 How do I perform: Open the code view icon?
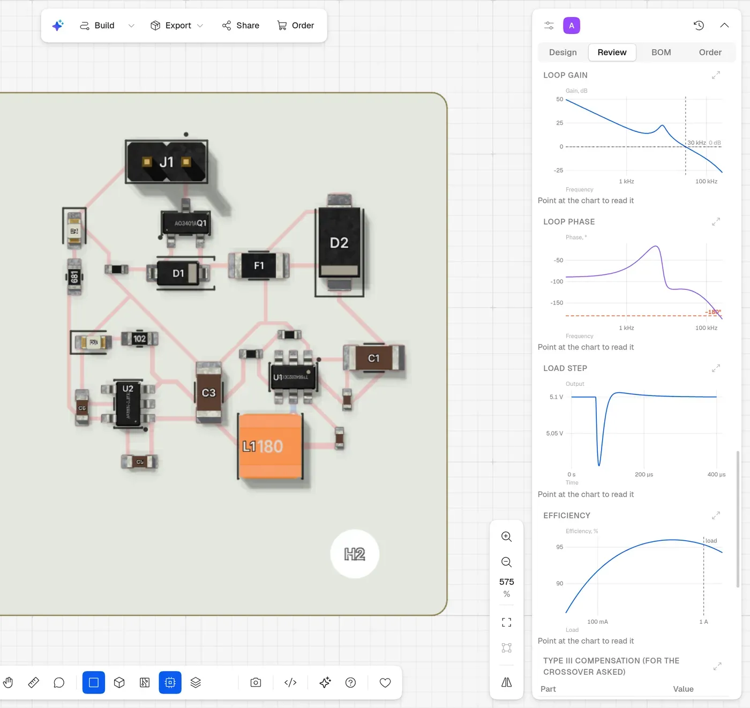coord(290,682)
